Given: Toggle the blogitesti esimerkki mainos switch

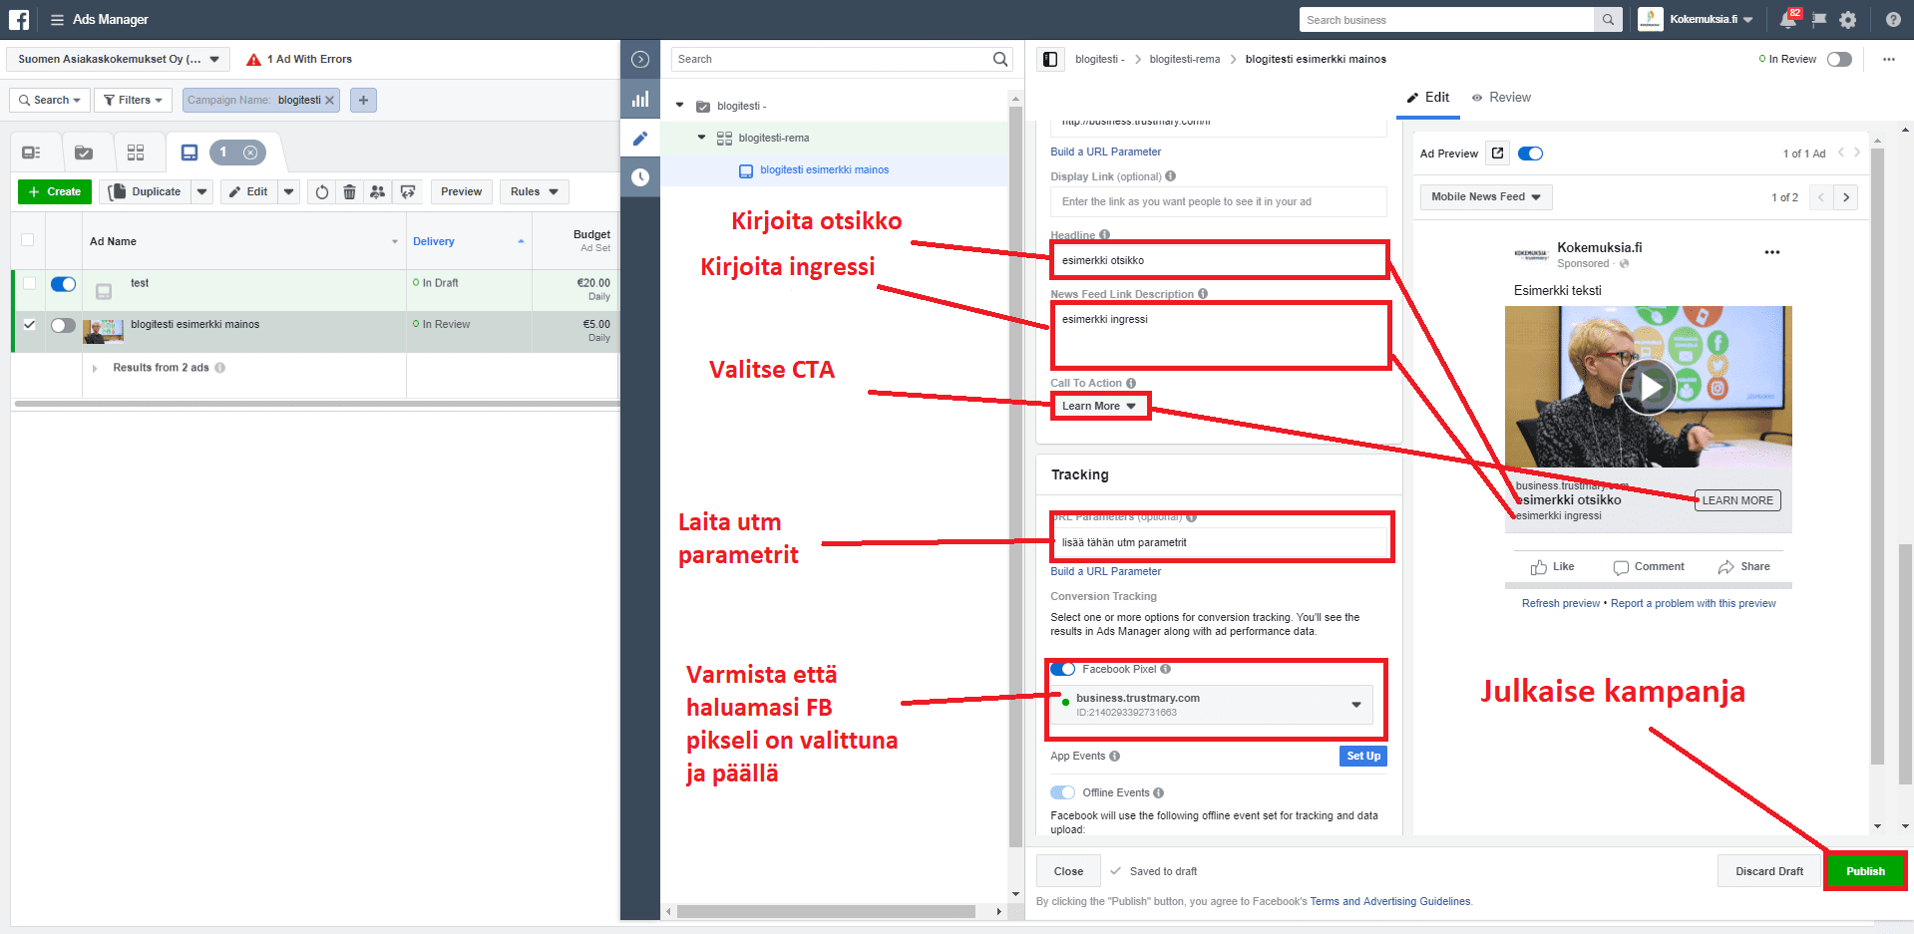Looking at the screenshot, I should point(63,325).
